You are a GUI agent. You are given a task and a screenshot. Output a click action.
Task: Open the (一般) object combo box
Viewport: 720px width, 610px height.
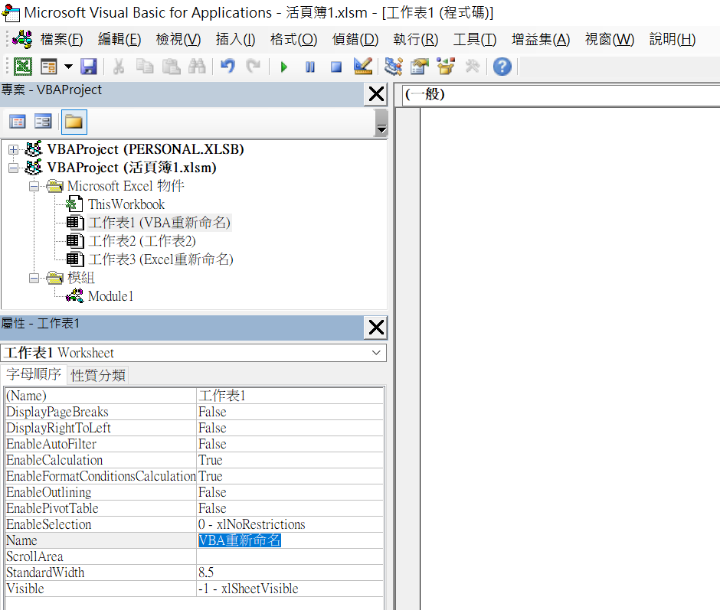point(561,95)
